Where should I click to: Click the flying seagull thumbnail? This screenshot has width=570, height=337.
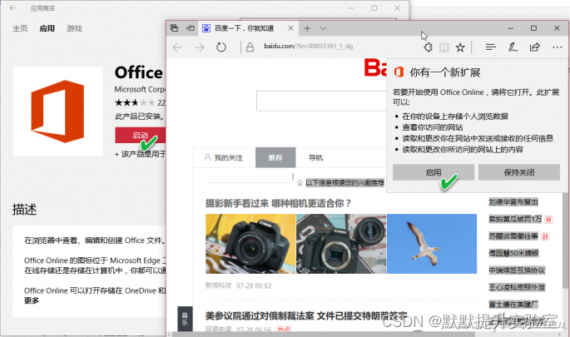(432, 244)
